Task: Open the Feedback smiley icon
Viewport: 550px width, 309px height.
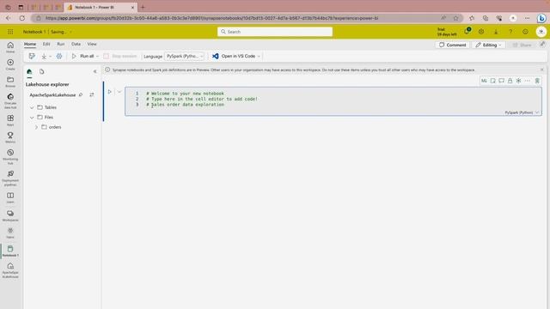Action: tap(525, 32)
